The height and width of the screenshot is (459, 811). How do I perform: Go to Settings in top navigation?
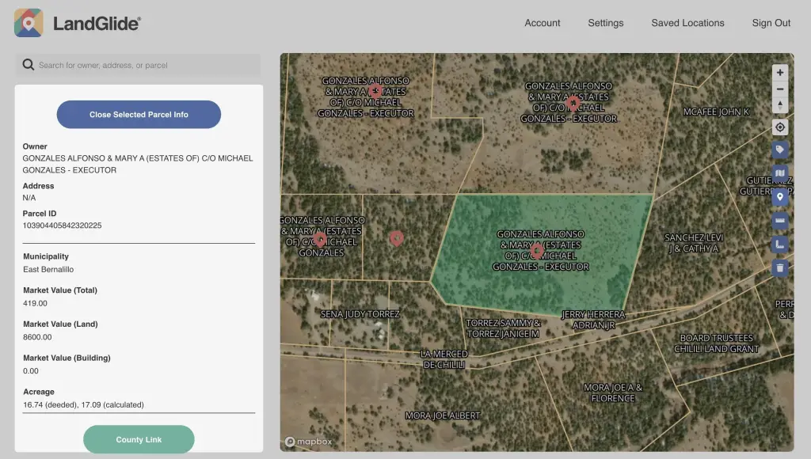(605, 23)
